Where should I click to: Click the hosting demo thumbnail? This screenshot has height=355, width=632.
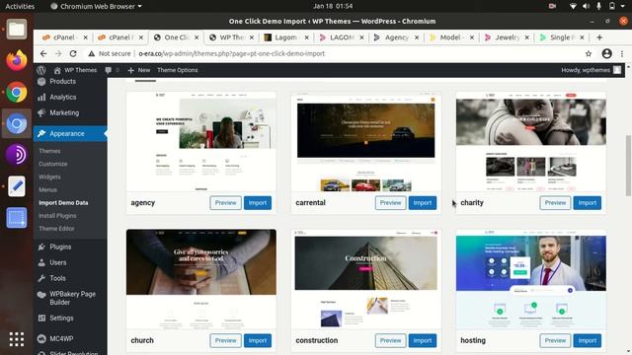point(531,279)
